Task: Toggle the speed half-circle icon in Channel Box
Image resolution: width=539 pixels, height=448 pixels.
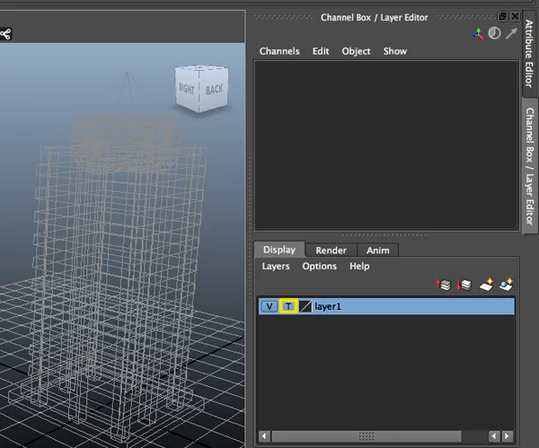Action: [x=494, y=33]
